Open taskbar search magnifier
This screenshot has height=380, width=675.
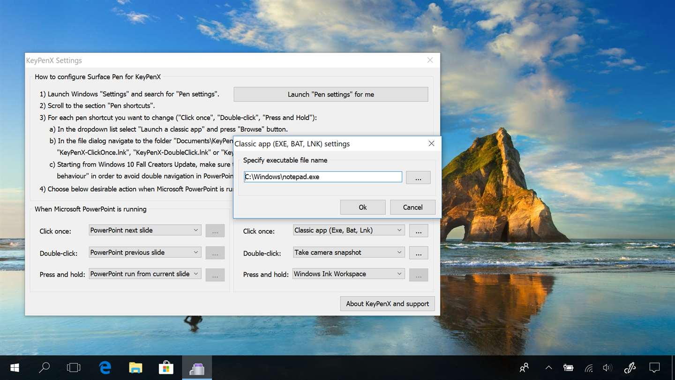coord(44,368)
